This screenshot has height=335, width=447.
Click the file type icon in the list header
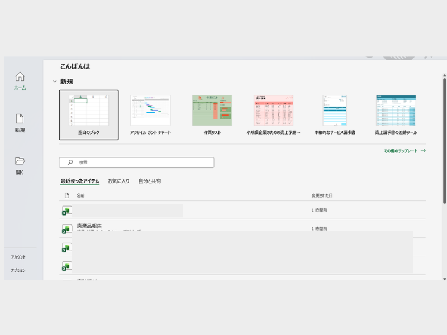click(66, 195)
